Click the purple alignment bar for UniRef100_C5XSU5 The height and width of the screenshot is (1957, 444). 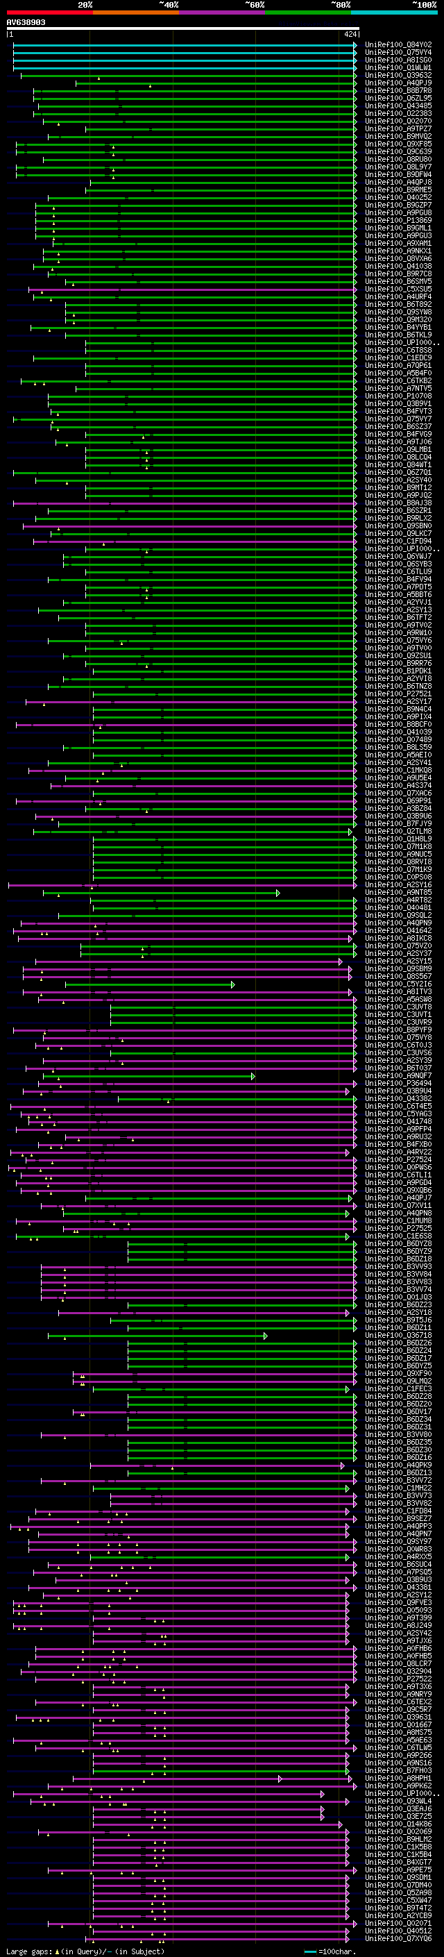pyautogui.click(x=192, y=289)
